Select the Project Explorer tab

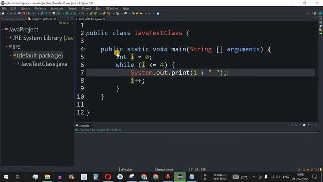[x=42, y=19]
